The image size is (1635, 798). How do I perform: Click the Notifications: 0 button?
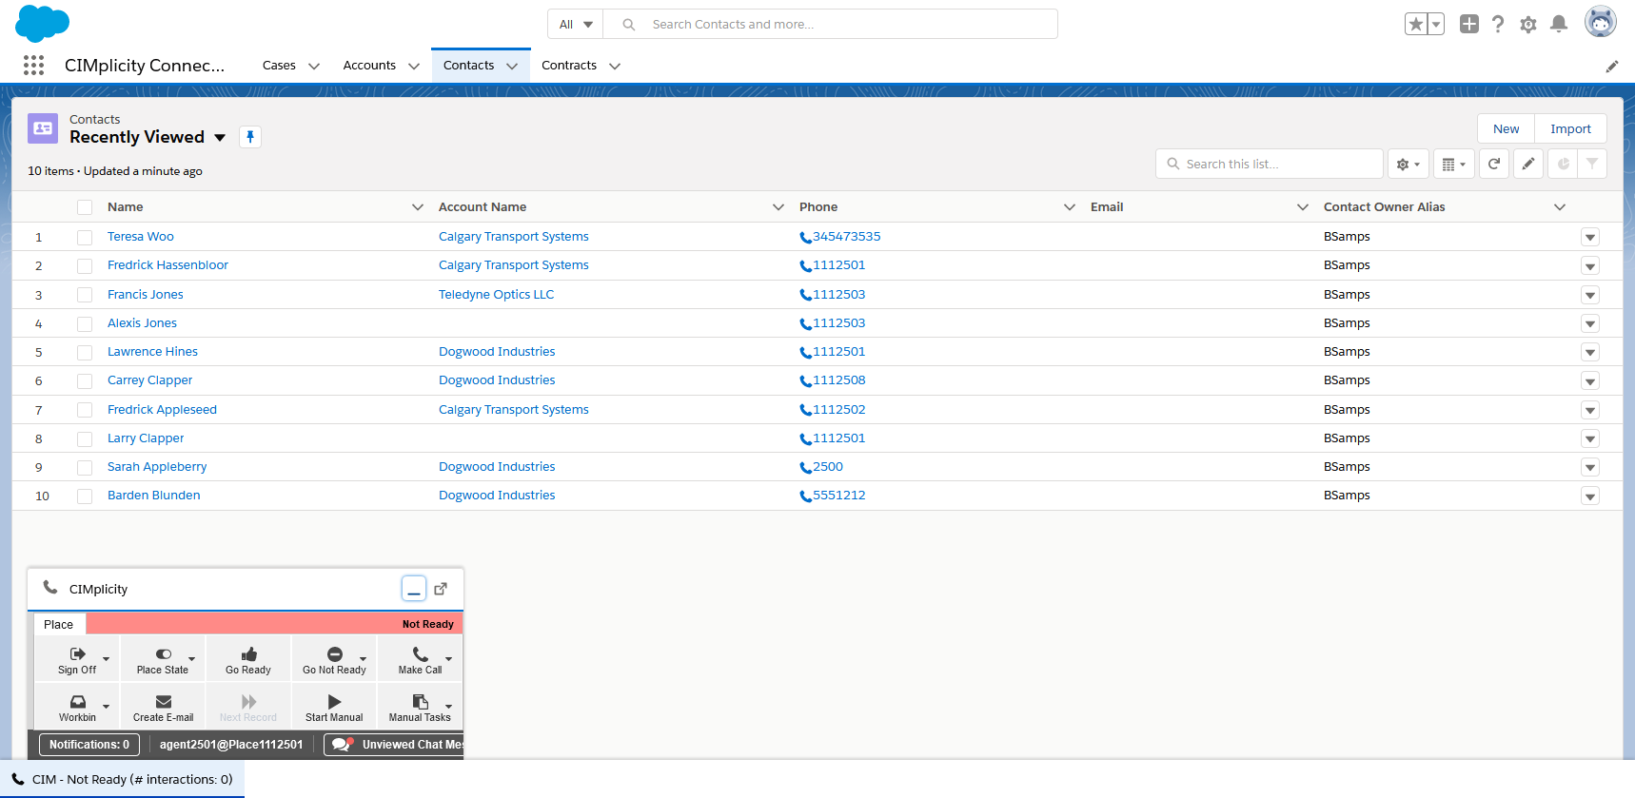89,745
